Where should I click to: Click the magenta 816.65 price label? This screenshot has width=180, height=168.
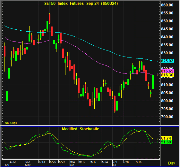167,71
